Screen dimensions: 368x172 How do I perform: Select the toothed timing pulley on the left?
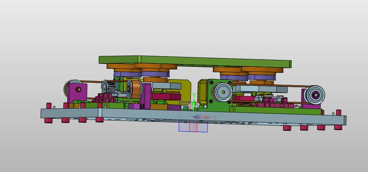(x=109, y=87)
